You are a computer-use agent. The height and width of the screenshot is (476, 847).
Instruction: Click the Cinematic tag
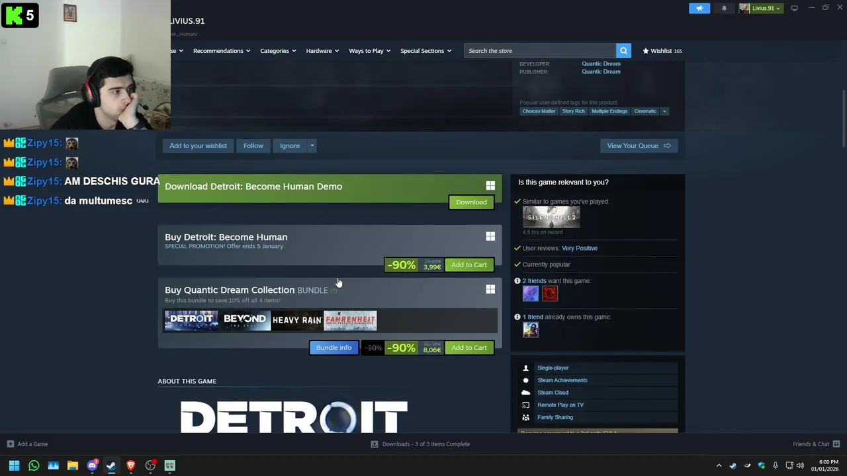(645, 111)
